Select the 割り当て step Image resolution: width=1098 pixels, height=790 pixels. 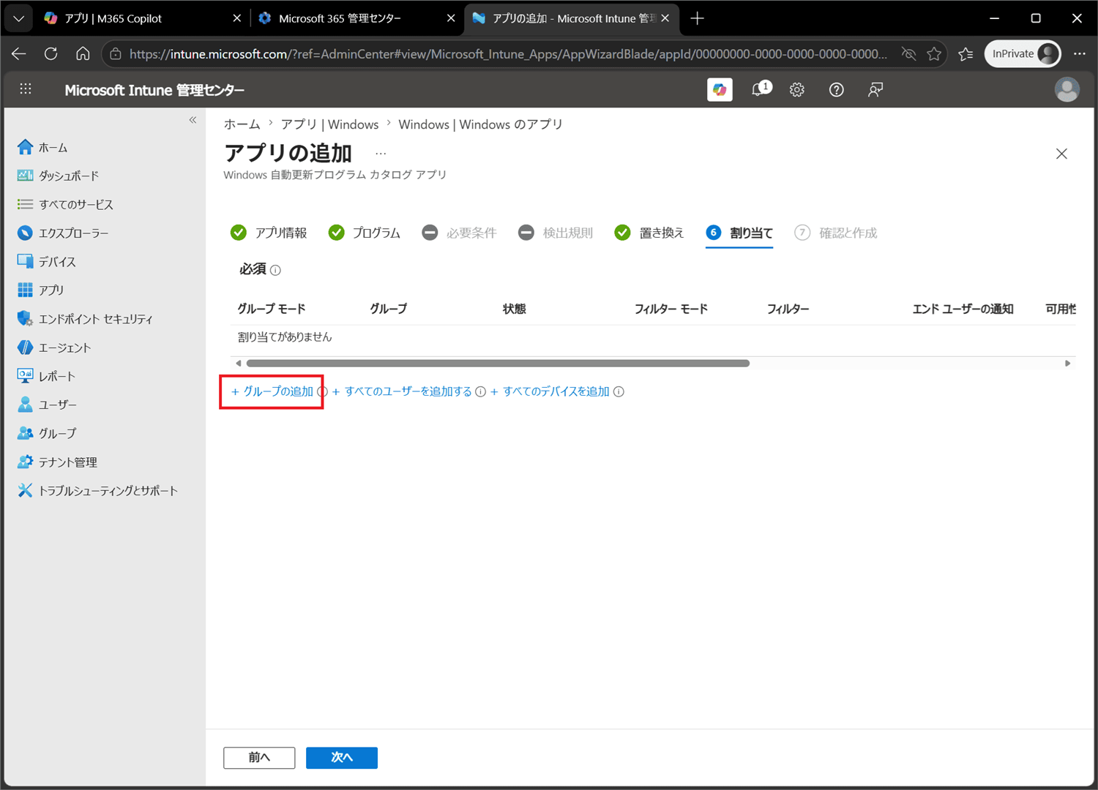tap(739, 233)
